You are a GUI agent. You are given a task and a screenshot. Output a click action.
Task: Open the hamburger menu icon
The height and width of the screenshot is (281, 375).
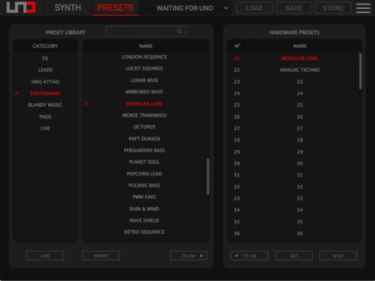tap(363, 8)
